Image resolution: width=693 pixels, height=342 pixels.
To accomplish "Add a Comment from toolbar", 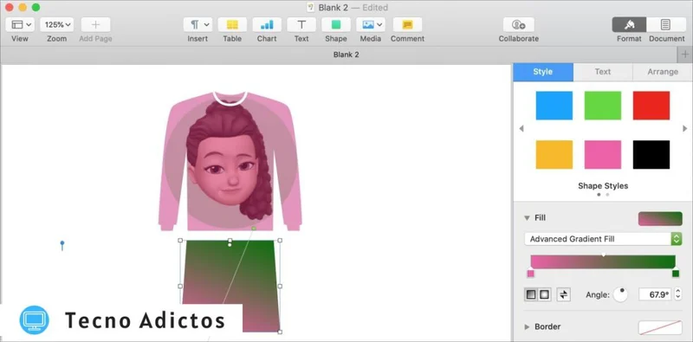I will point(407,25).
